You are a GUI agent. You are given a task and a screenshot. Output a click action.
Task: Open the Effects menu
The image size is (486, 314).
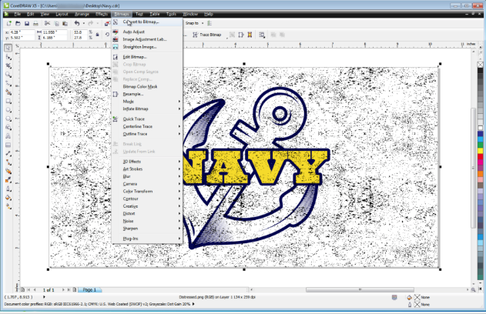point(102,14)
